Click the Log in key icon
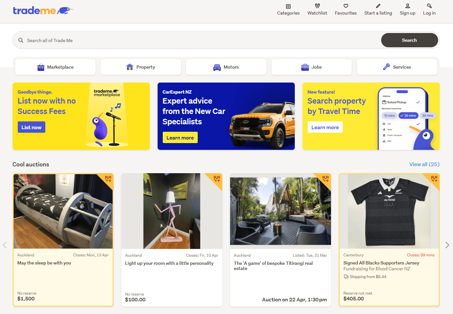 click(x=429, y=6)
